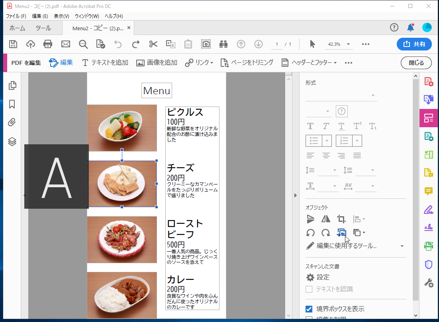Switch to the ツール tab
439x322 pixels.
pos(43,28)
